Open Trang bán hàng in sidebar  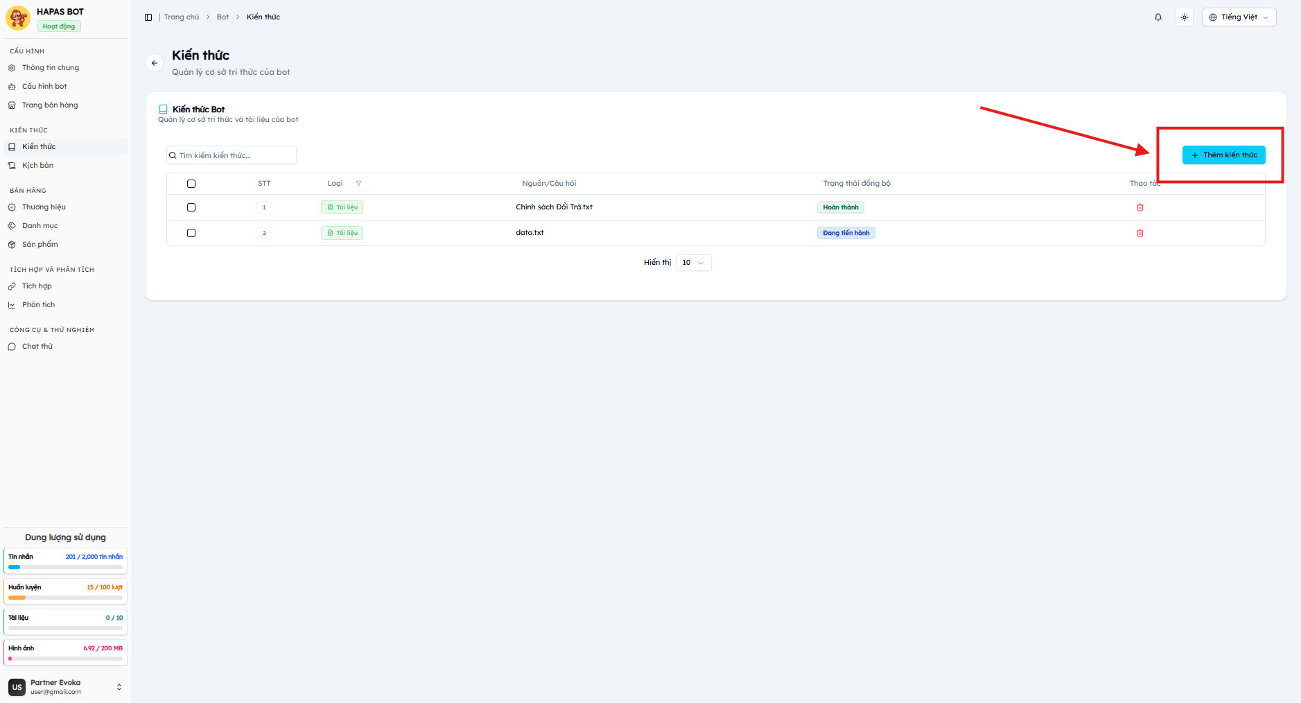pos(65,105)
